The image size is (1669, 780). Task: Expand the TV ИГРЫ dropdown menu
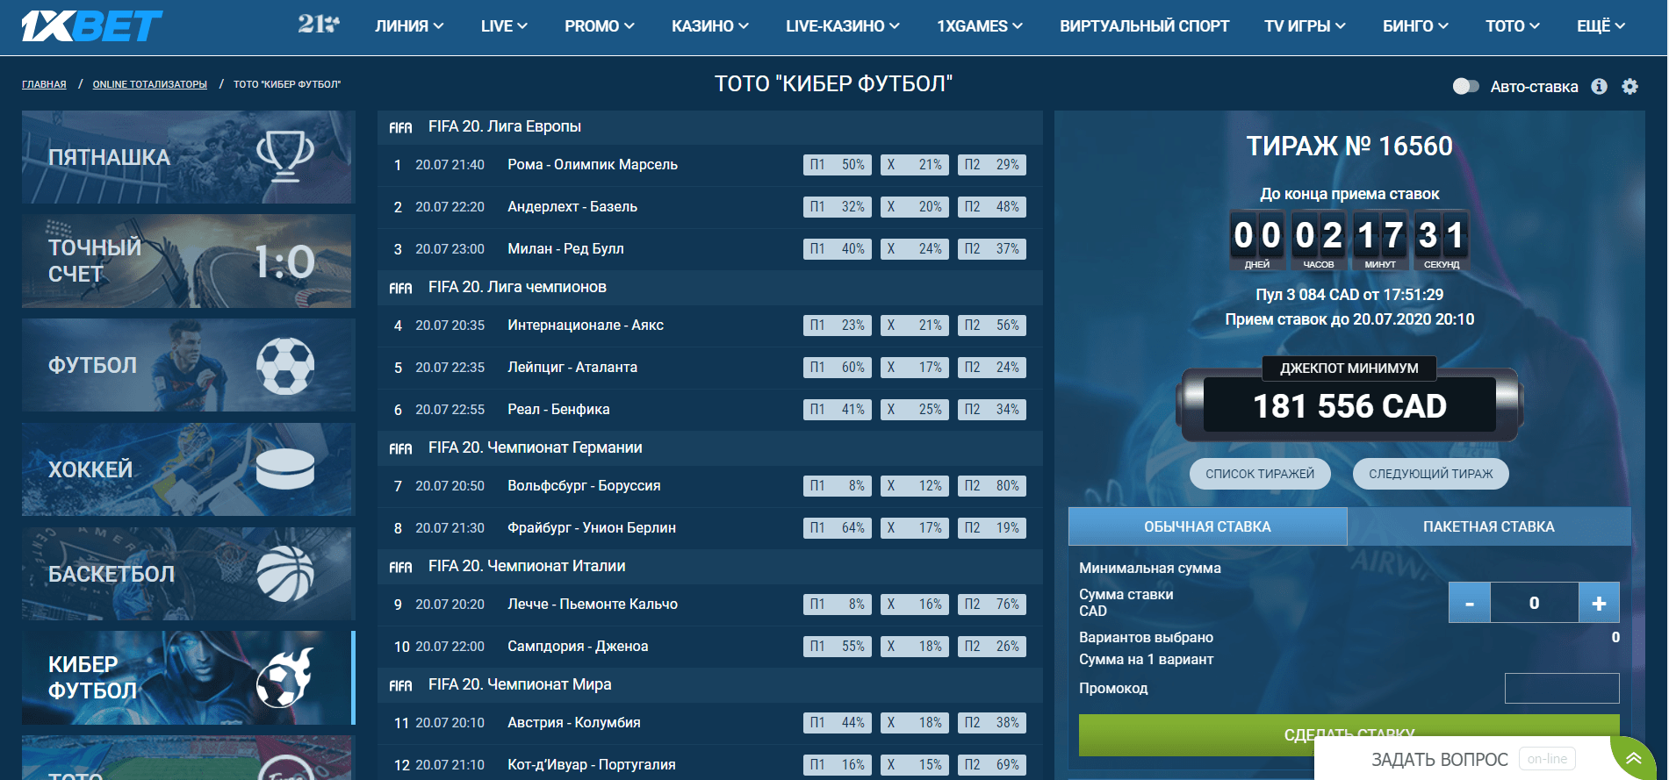[x=1305, y=26]
